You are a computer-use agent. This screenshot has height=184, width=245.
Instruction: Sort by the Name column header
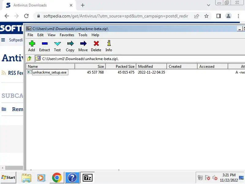(50, 66)
